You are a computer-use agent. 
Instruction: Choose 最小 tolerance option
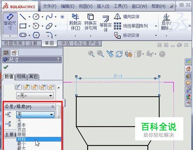(39, 144)
